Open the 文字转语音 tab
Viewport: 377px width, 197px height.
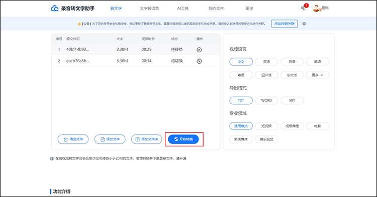coord(149,9)
